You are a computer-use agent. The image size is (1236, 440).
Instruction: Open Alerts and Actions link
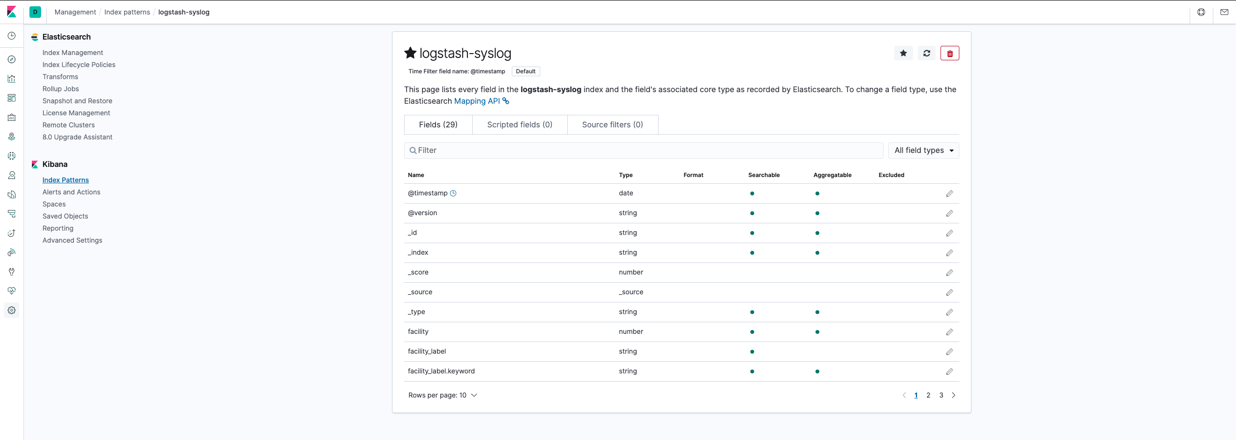tap(71, 192)
